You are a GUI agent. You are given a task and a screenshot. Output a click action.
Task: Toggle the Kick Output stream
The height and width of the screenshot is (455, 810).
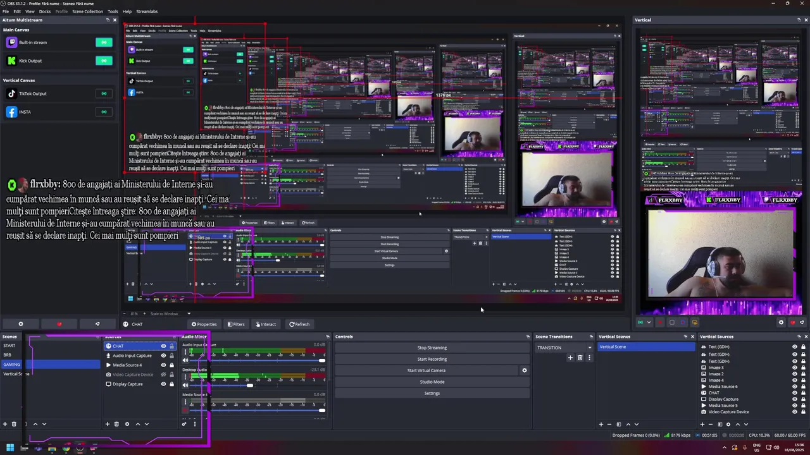(x=104, y=61)
